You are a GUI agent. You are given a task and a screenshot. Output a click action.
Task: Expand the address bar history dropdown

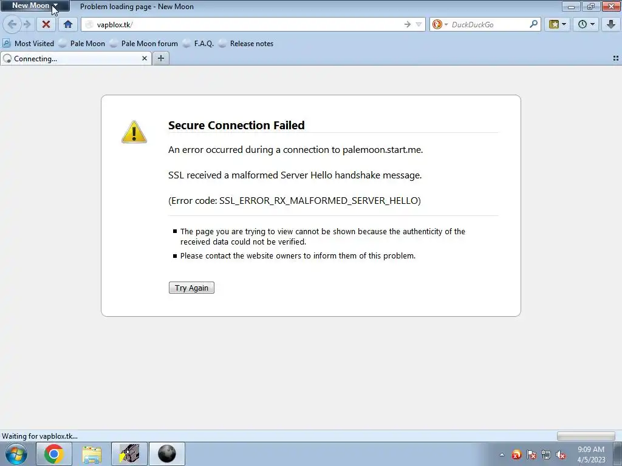[419, 24]
